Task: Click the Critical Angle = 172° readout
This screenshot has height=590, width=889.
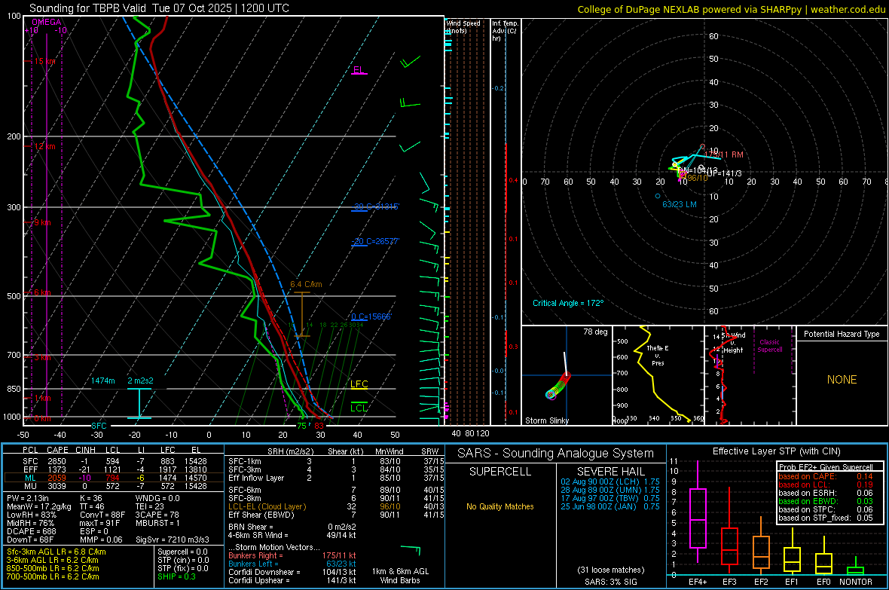Action: pyautogui.click(x=568, y=303)
